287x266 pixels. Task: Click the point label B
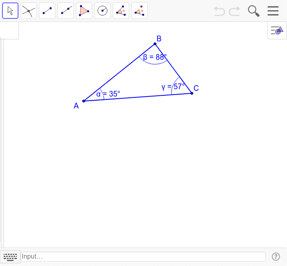click(159, 39)
